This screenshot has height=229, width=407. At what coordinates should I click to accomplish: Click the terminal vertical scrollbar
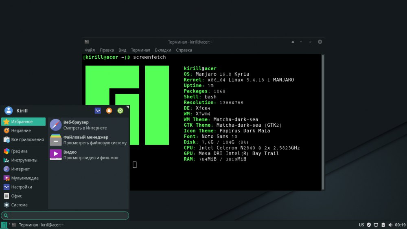[x=323, y=122]
